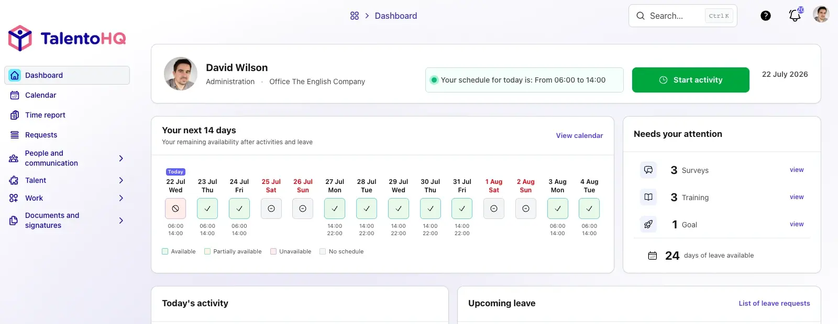Open the breadcrumb apps grid icon

click(355, 16)
